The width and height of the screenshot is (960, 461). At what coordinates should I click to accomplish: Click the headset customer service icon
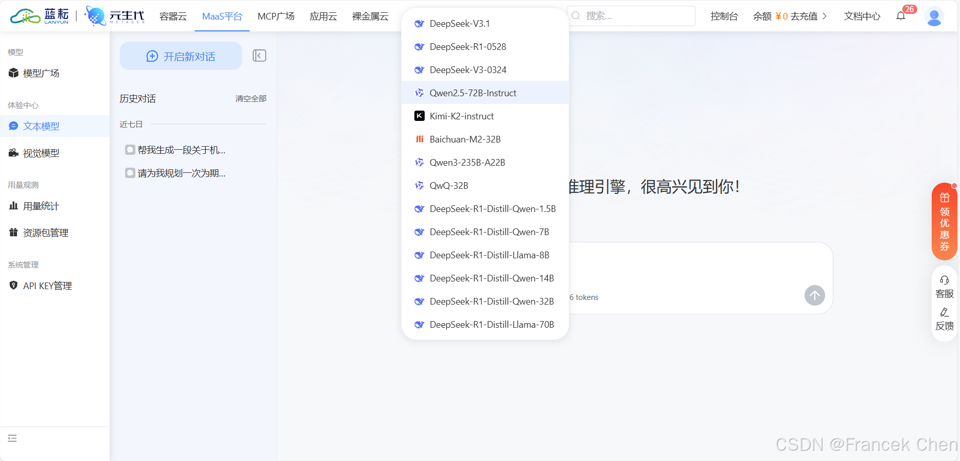[x=945, y=280]
